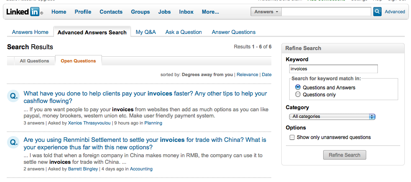This screenshot has width=411, height=182.
Task: Click the top search text box
Action: pyautogui.click(x=326, y=12)
